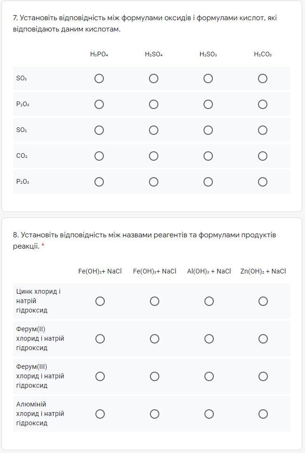The width and height of the screenshot is (305, 453).
Task: Choose Al(OH)₃ + NaCl for Ферум(III) хлорид row
Action: tap(209, 376)
